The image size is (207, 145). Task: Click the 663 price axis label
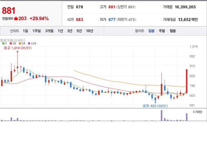192,96
